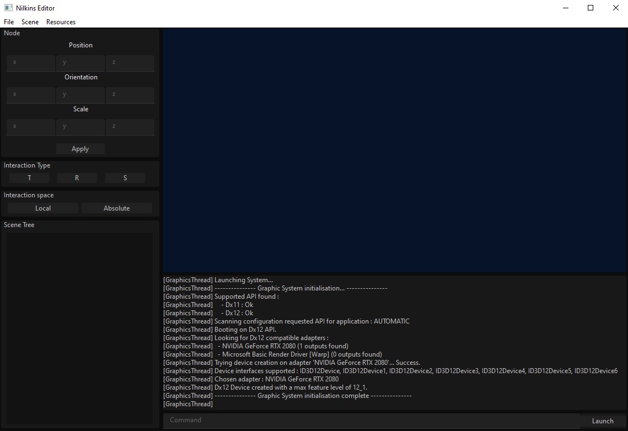Click the 'Launching System...' log line
Image resolution: width=628 pixels, height=431 pixels.
point(218,280)
